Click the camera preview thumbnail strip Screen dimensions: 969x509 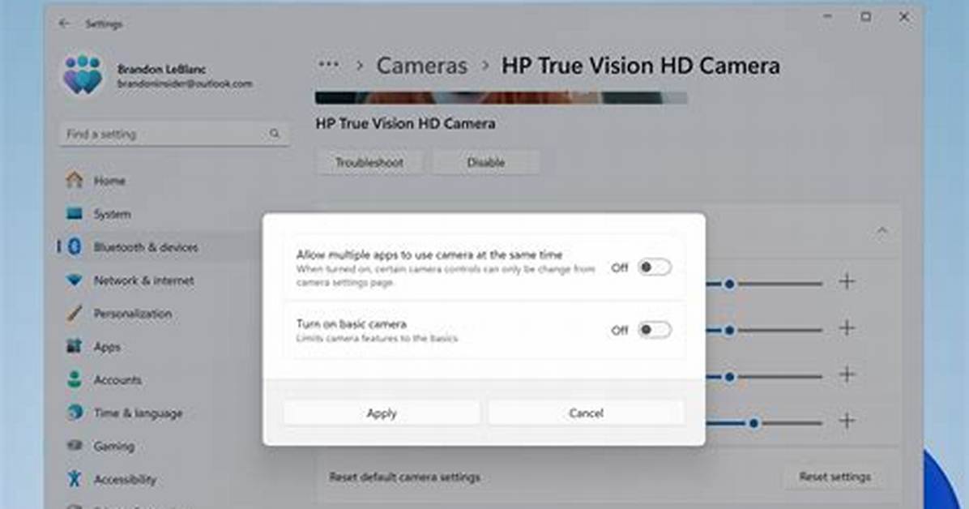(501, 98)
